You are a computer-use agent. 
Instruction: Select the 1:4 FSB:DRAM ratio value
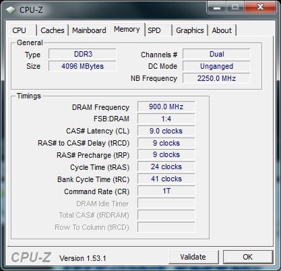pyautogui.click(x=166, y=119)
